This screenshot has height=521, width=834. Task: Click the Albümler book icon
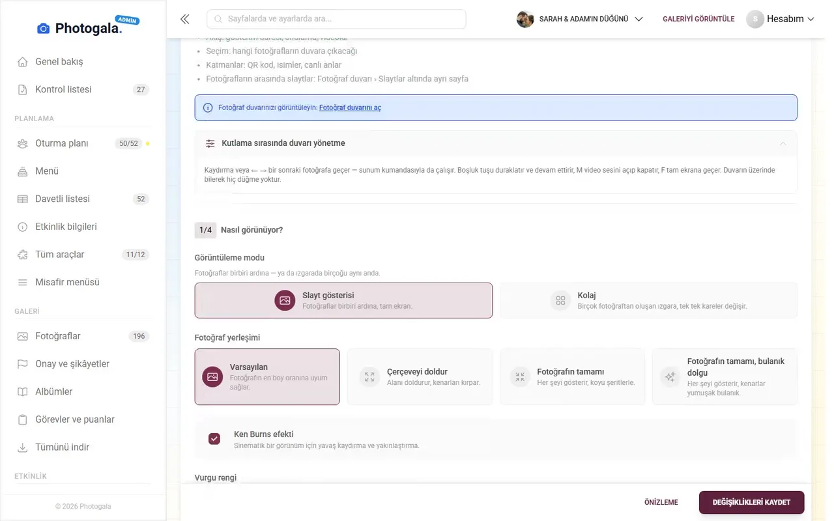point(23,392)
